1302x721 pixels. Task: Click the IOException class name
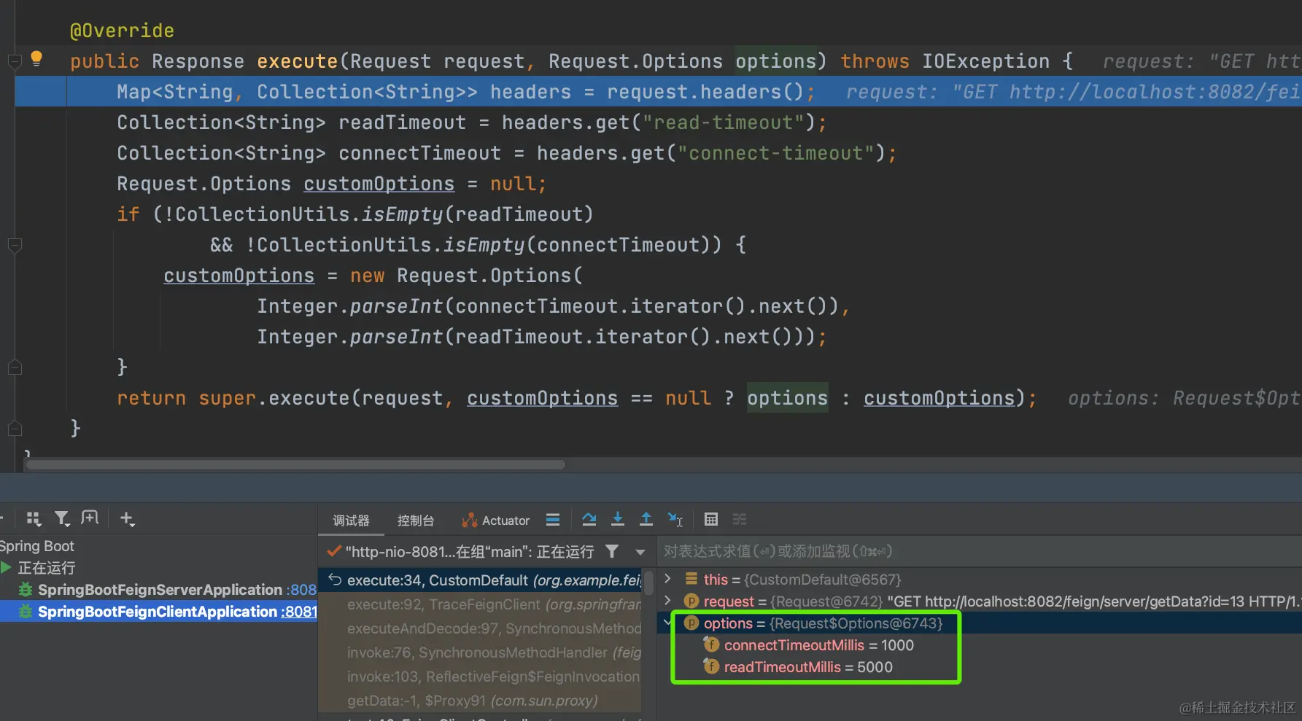(985, 61)
